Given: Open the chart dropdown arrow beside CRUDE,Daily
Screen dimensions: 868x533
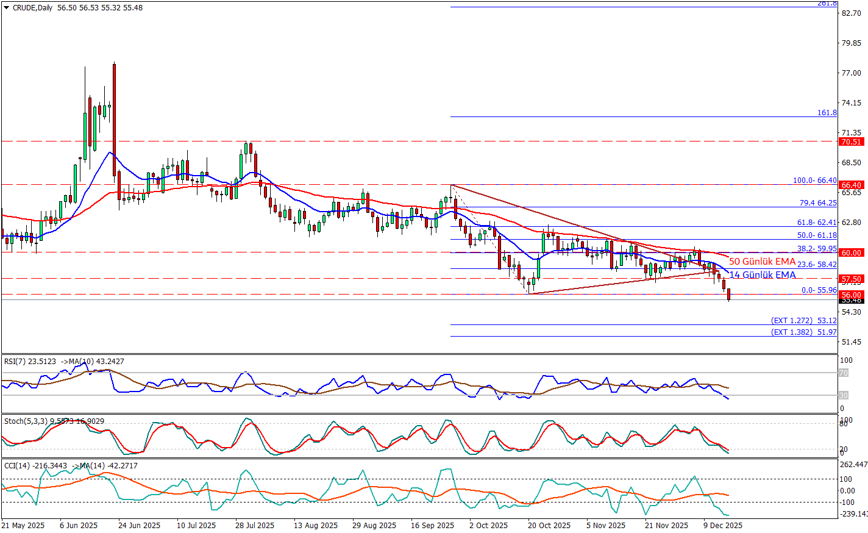Looking at the screenshot, I should (7, 8).
